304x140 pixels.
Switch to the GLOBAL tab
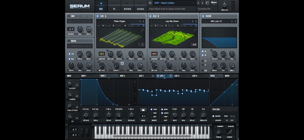(140, 6)
